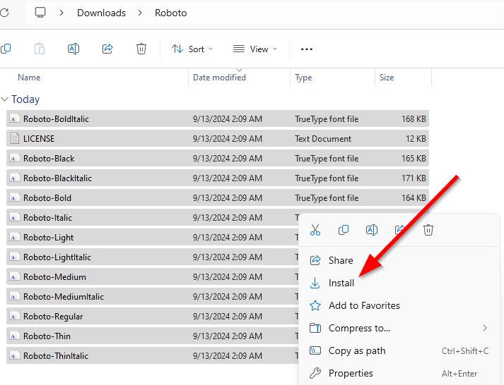504x385 pixels.
Task: Click chevron after This PC in breadcrumb
Action: coord(61,13)
